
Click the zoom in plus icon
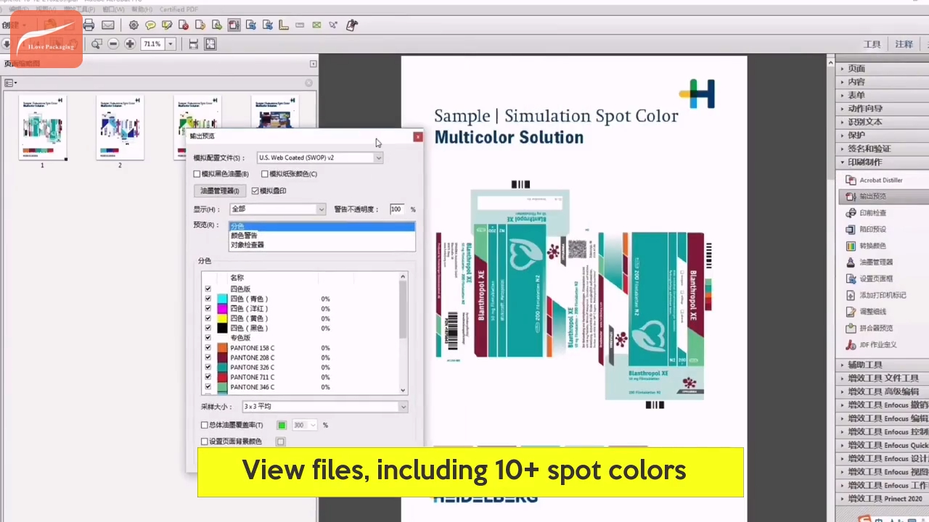click(x=130, y=44)
